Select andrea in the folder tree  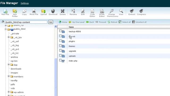point(14,57)
